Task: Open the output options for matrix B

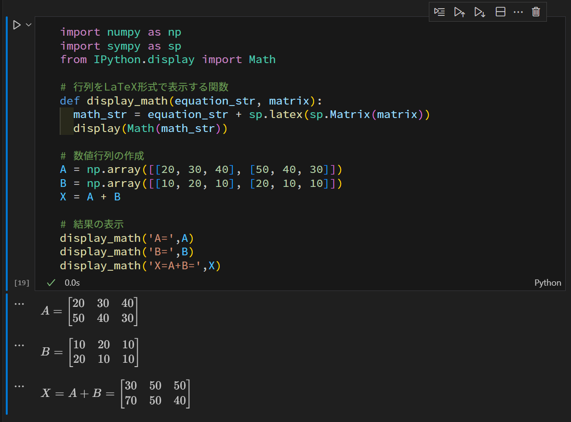Action: click(x=19, y=345)
